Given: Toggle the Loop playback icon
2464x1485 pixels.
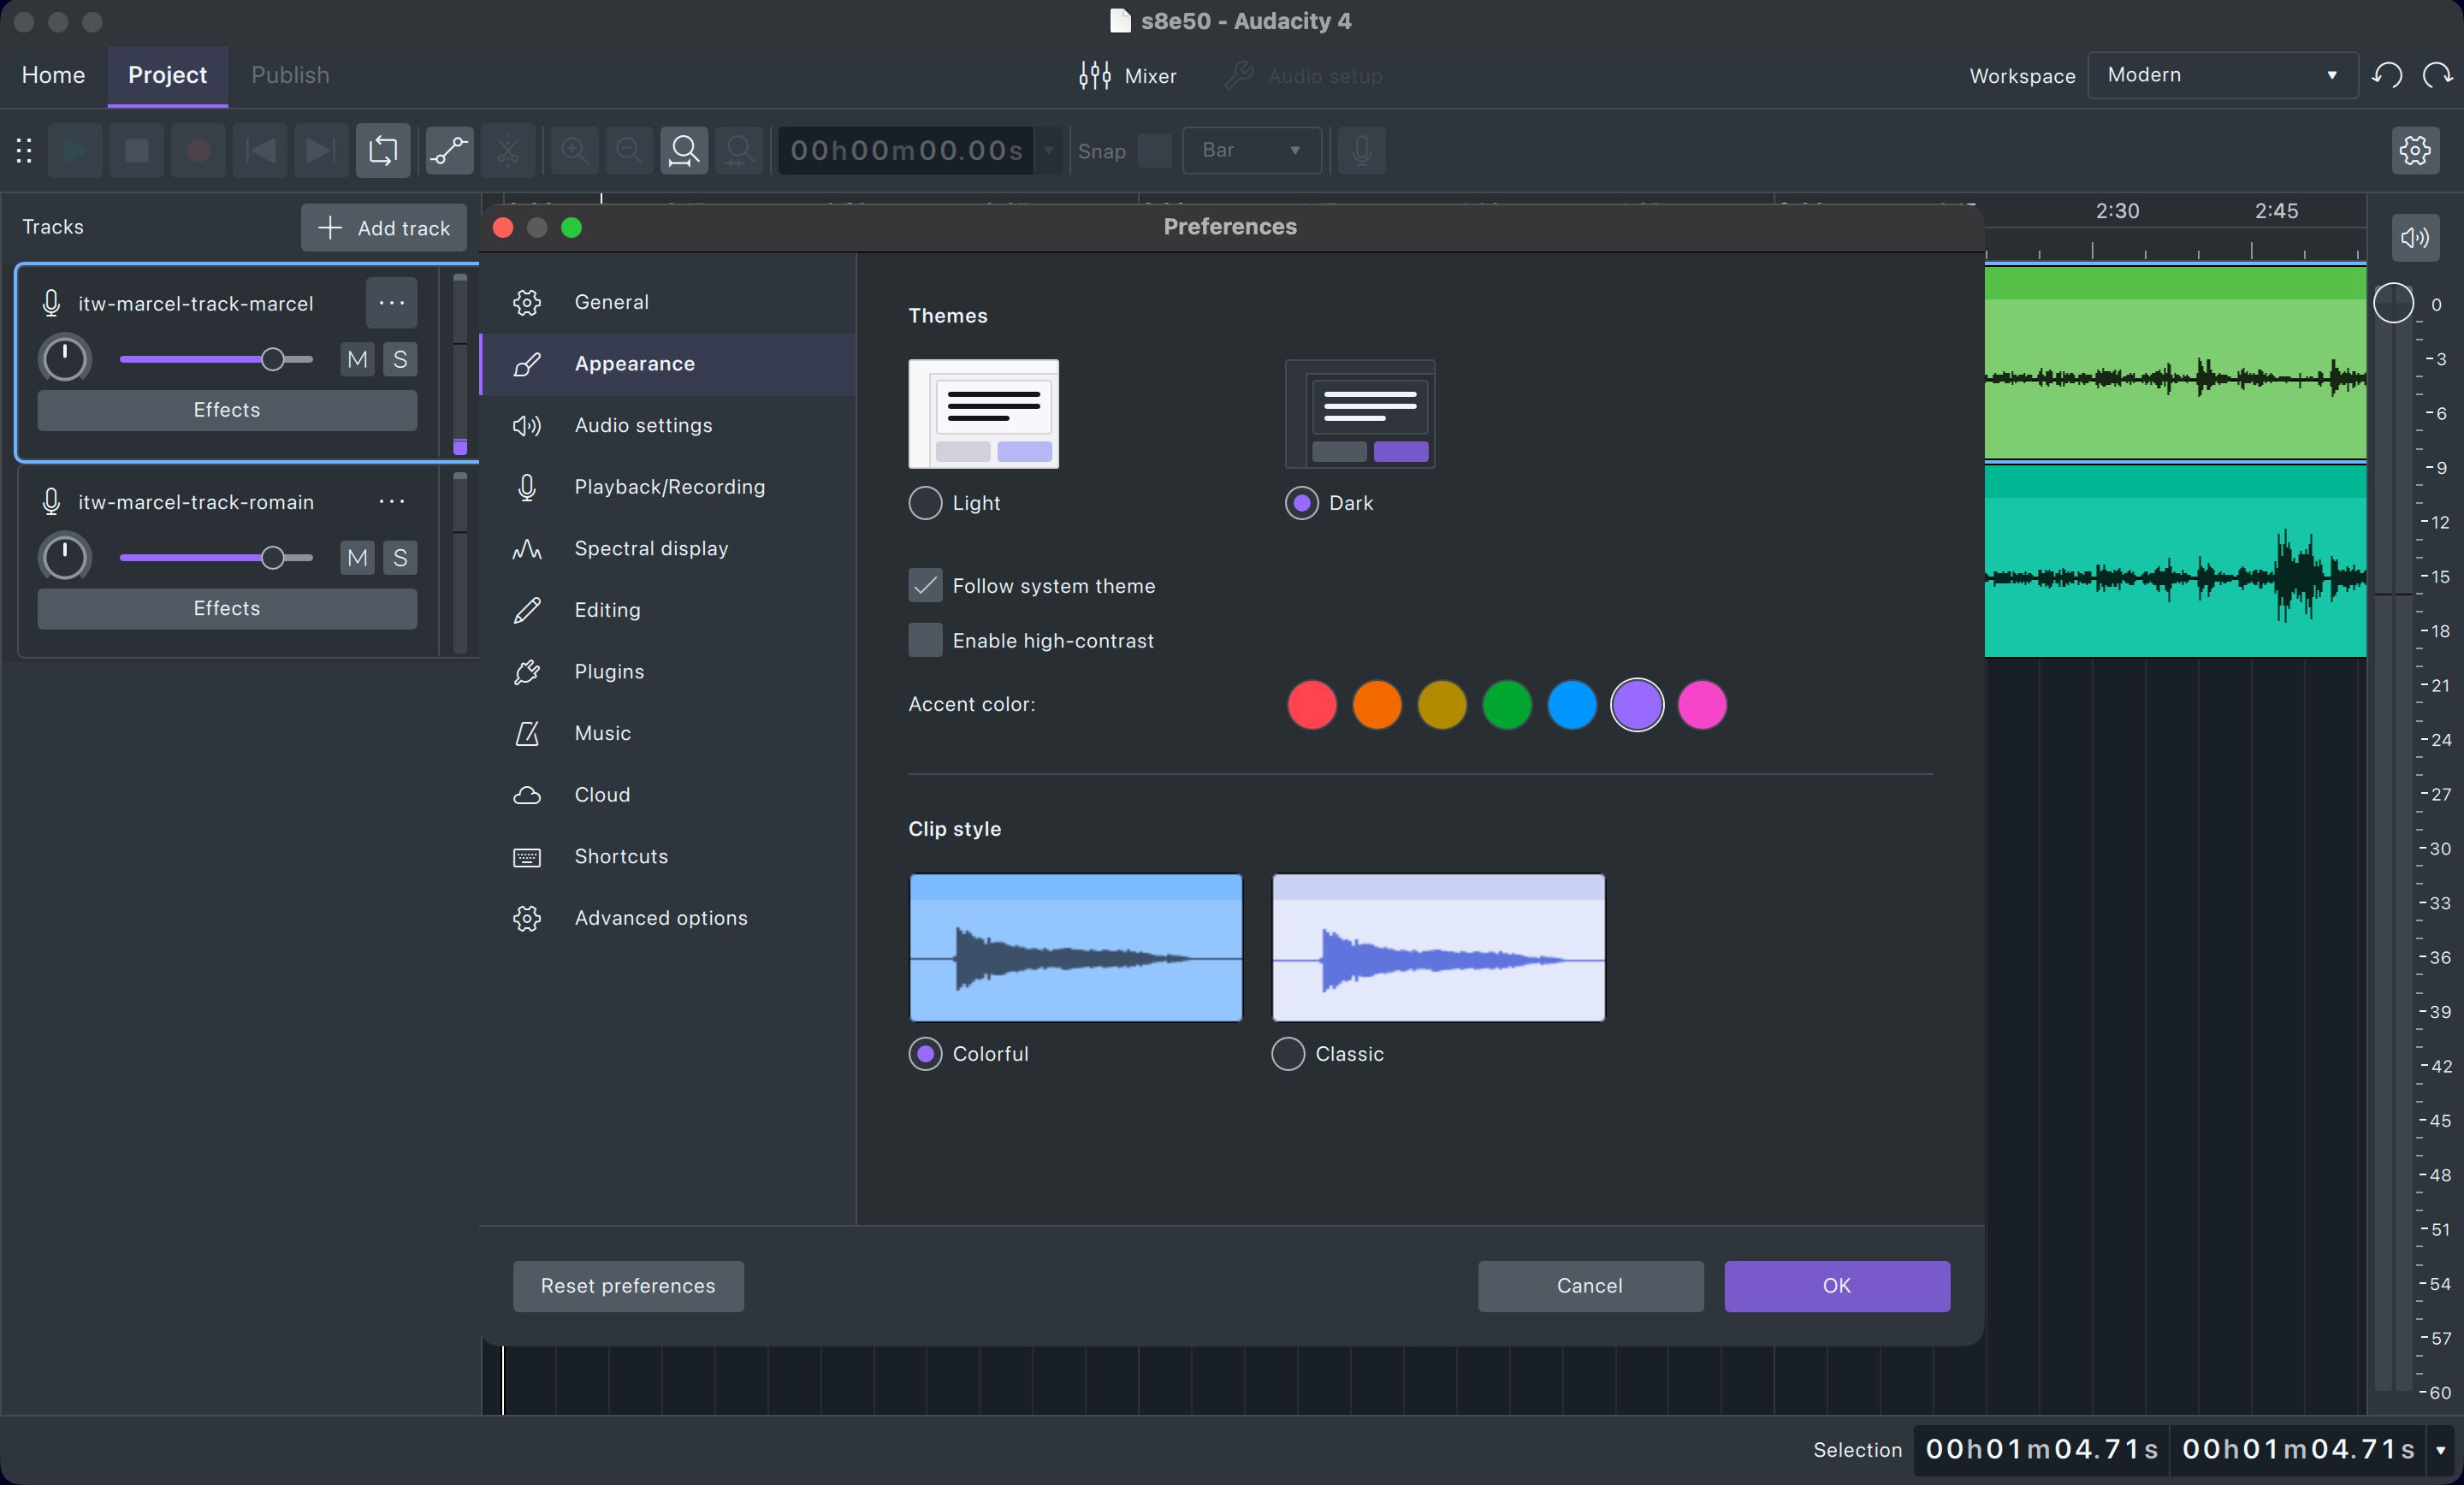Looking at the screenshot, I should click(383, 151).
